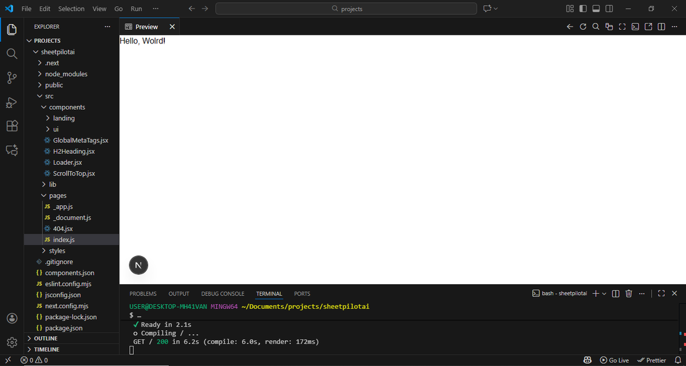Open more terminal actions ellipsis
The width and height of the screenshot is (686, 366).
coord(642,293)
